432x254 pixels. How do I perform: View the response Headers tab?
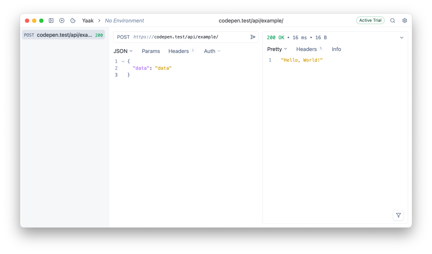pos(307,49)
